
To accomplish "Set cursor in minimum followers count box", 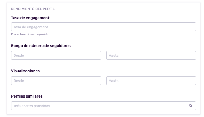I will tap(56, 55).
